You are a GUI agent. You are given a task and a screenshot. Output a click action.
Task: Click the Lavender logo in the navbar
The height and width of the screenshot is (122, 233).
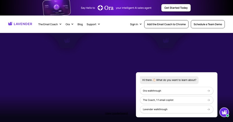click(x=20, y=24)
